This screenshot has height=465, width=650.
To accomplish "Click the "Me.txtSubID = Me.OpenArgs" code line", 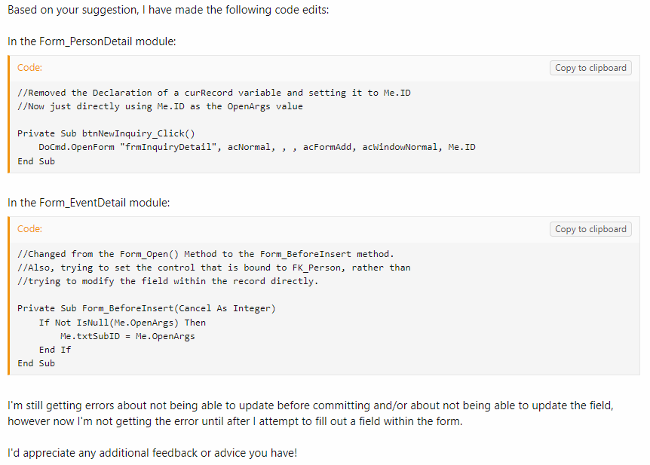I will [127, 336].
